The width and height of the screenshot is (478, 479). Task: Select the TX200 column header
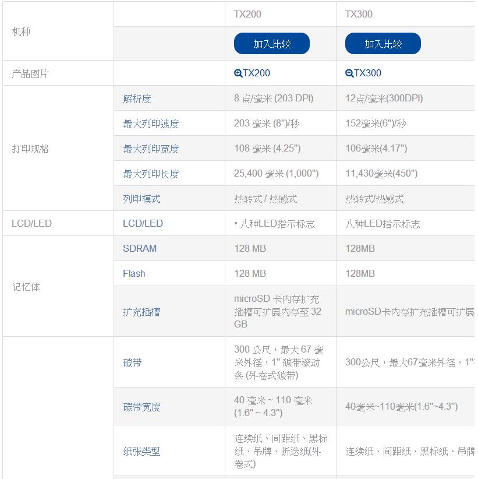tap(247, 14)
